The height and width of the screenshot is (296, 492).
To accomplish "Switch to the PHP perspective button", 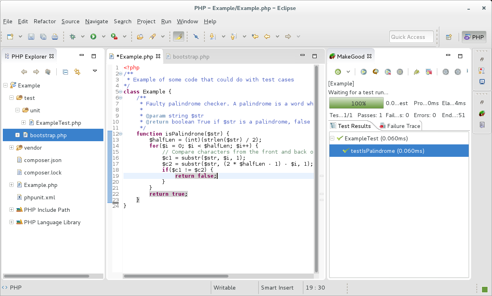I will click(x=474, y=37).
